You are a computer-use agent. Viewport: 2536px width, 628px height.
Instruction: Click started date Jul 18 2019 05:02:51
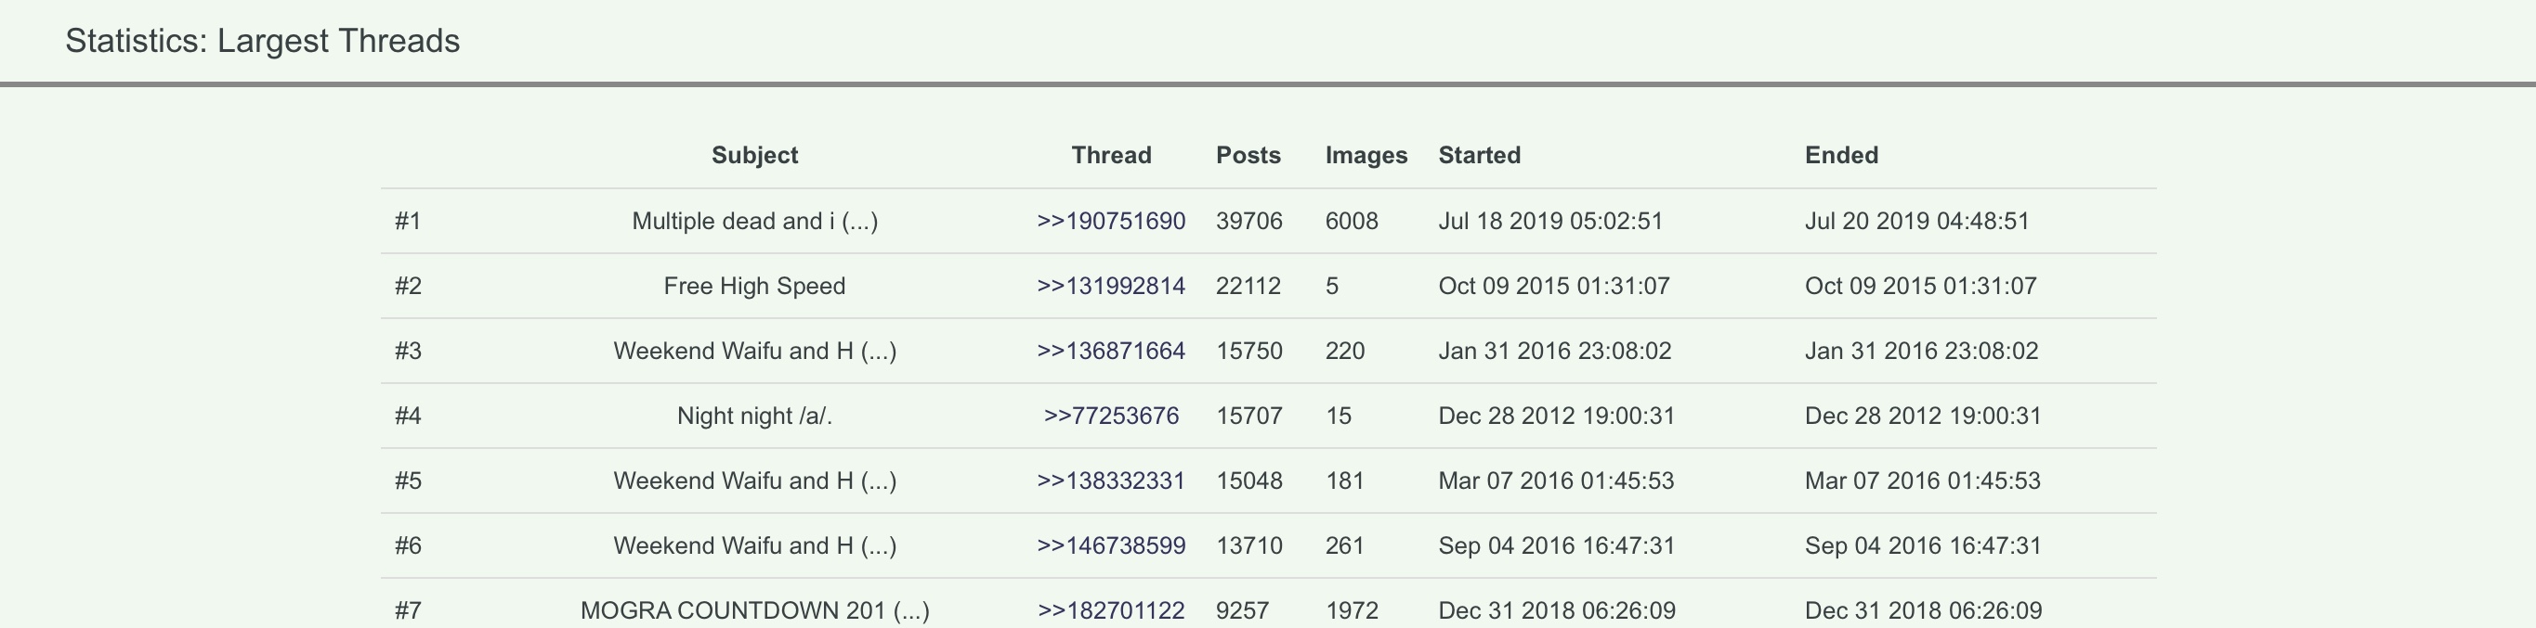(1550, 221)
